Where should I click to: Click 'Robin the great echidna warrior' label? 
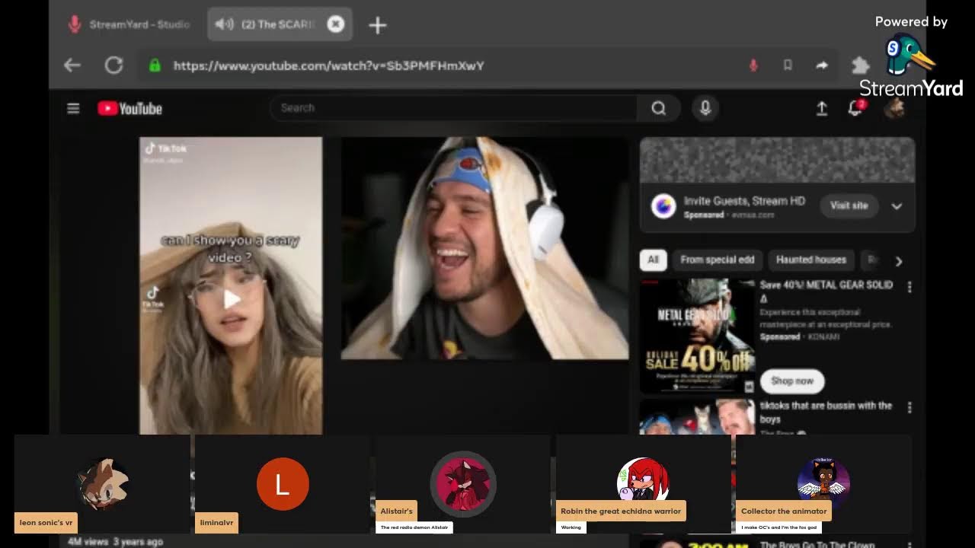[621, 511]
